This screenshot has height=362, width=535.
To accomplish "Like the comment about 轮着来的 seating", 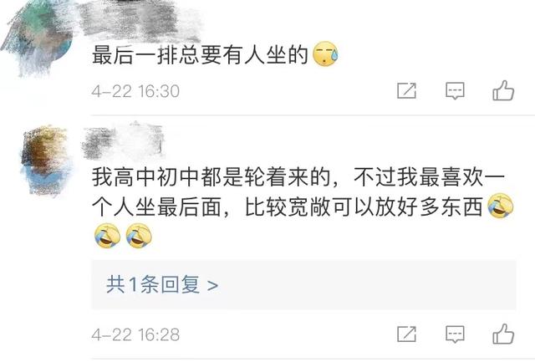I will 503,334.
